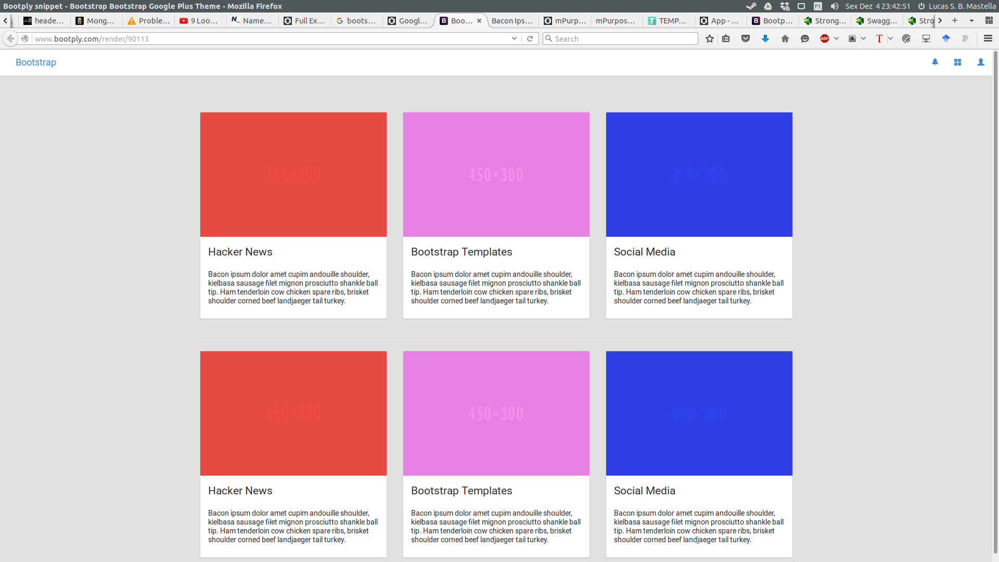Open the system tray display monitor indicator

[x=801, y=6]
